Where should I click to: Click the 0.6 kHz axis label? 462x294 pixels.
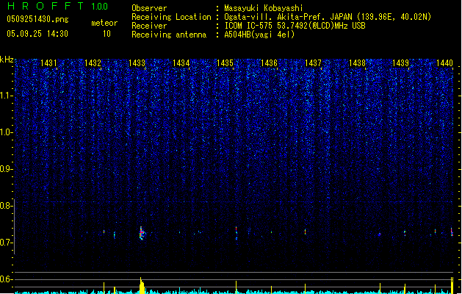coord(5,279)
